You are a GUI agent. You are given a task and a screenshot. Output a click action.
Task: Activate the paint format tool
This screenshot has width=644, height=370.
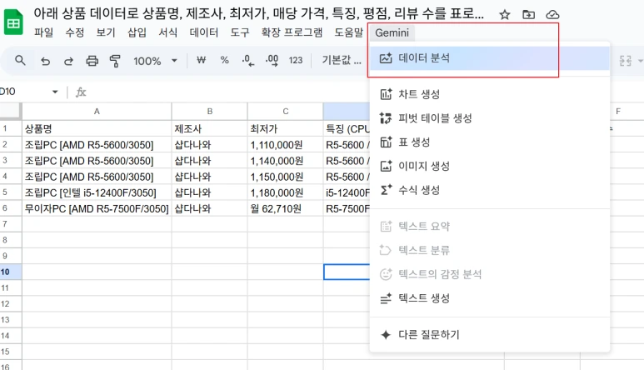[x=115, y=61]
